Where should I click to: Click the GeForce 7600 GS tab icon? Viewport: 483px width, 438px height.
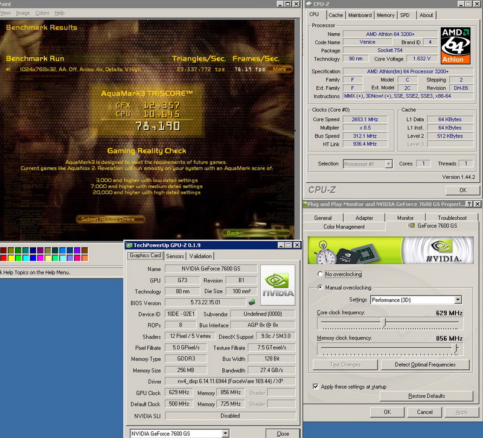(x=411, y=226)
